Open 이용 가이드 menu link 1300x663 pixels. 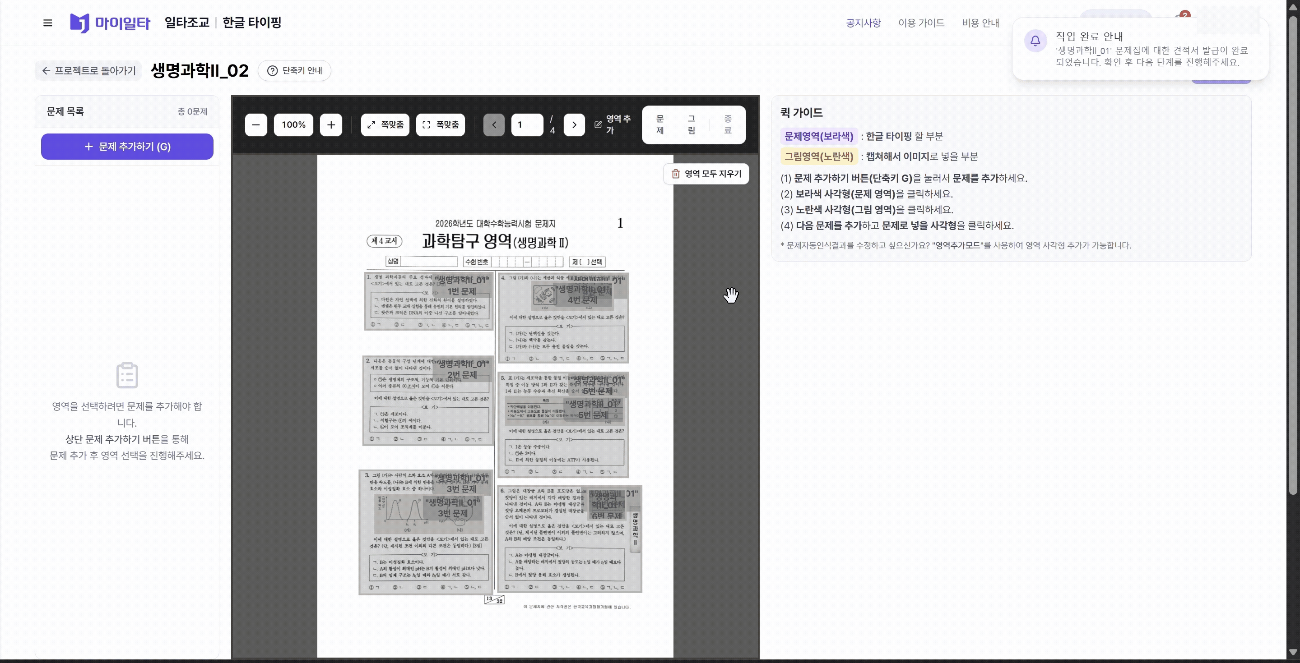(921, 23)
